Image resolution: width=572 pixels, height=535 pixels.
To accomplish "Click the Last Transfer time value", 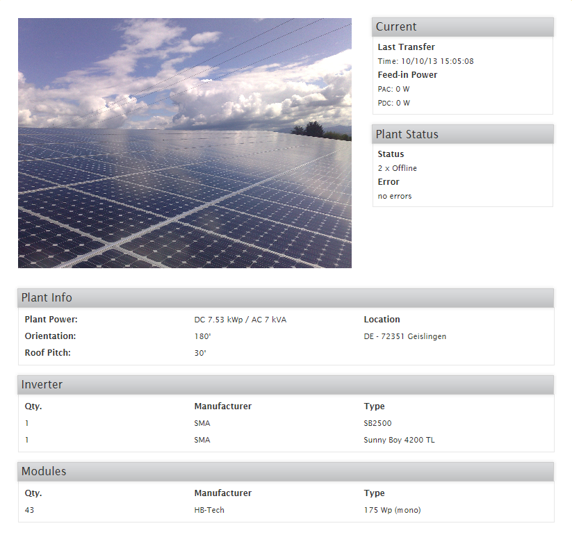I will click(426, 61).
